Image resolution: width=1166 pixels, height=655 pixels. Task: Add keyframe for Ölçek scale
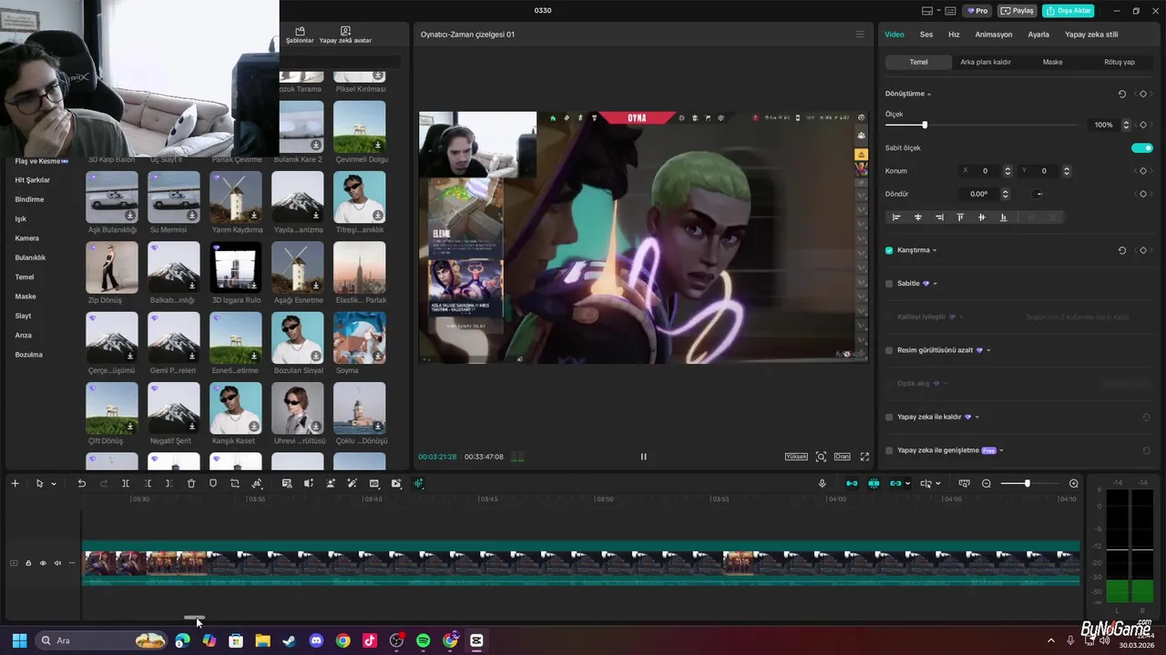[1142, 125]
